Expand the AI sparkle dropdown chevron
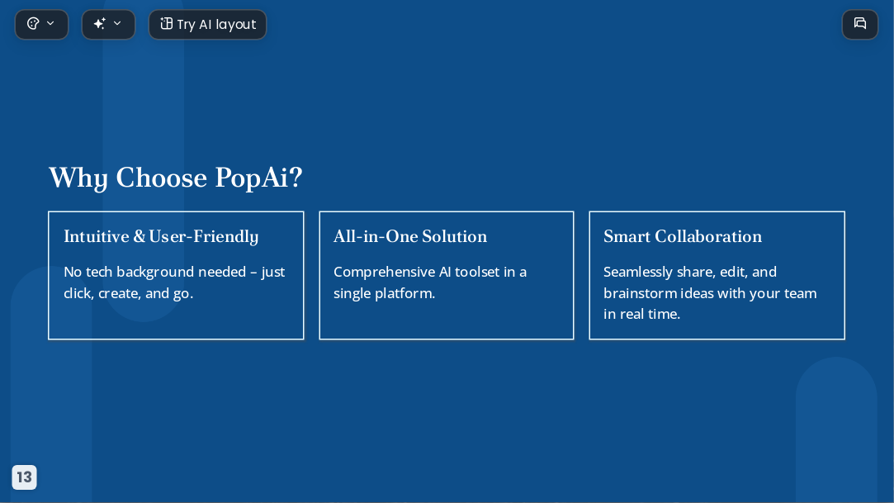 tap(117, 23)
